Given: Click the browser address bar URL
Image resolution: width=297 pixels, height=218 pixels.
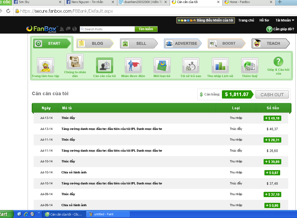Looking at the screenshot, I should point(67,11).
